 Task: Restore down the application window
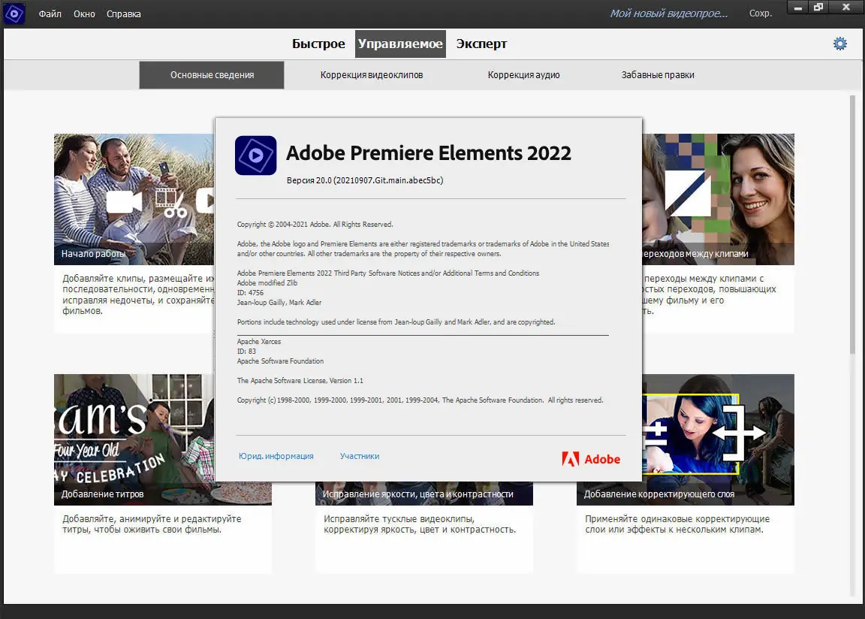click(x=818, y=8)
